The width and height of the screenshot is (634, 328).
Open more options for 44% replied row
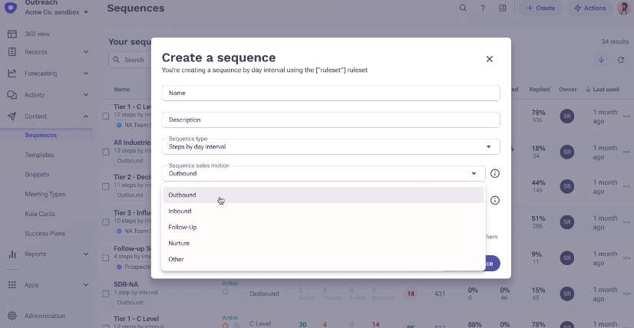[x=627, y=187]
